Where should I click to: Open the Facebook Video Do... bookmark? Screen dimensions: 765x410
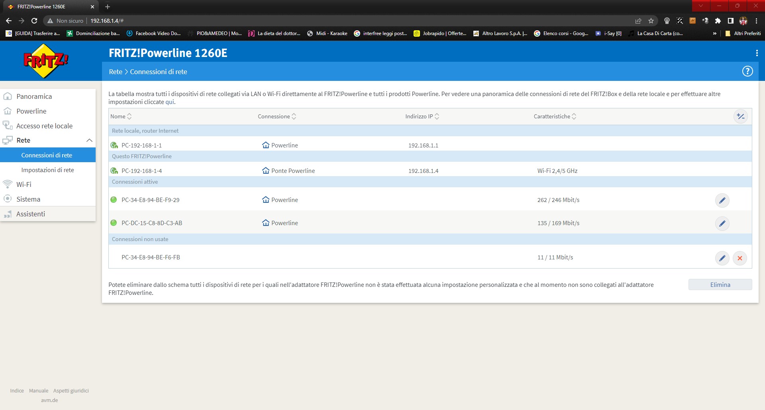coord(153,33)
